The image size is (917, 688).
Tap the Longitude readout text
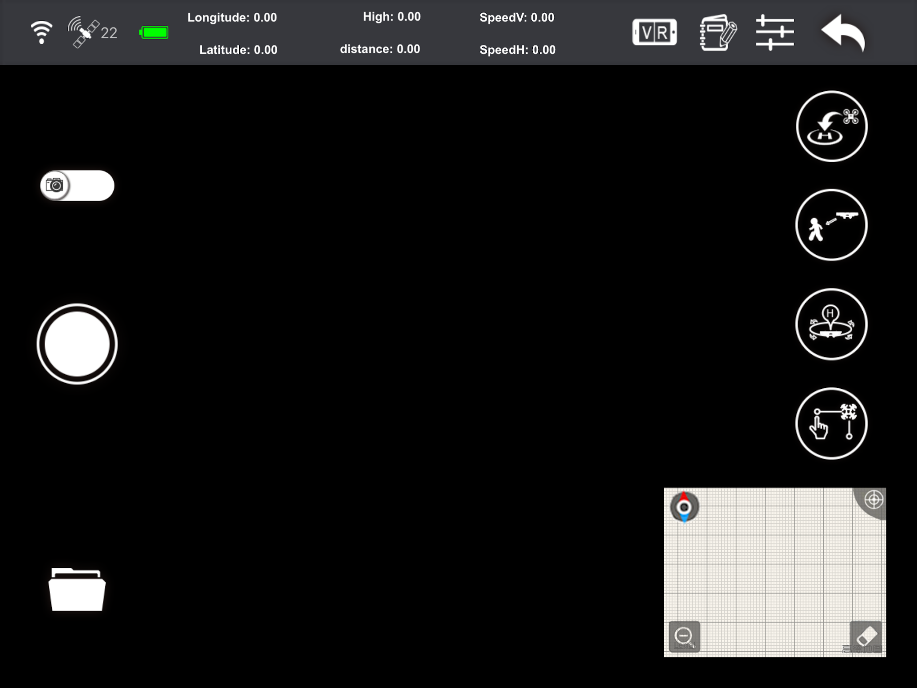(x=232, y=17)
